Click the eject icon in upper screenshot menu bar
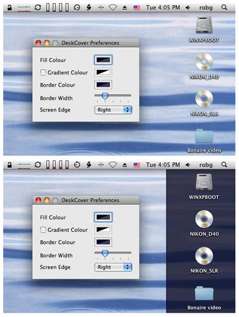The height and width of the screenshot is (317, 239). [124, 8]
